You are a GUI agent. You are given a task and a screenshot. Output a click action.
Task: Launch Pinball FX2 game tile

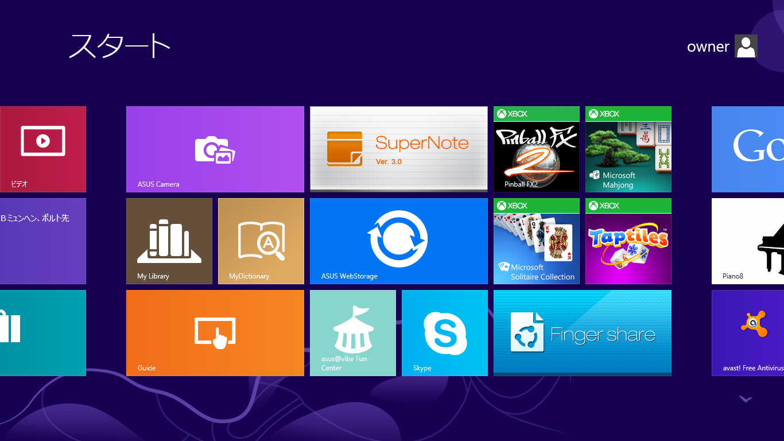(537, 149)
